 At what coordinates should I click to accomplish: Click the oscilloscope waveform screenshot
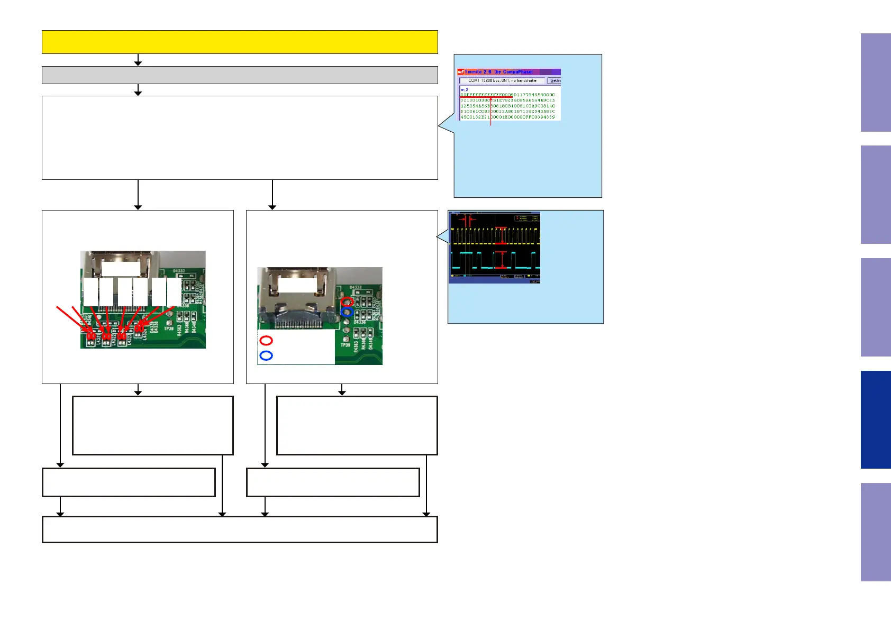click(494, 248)
